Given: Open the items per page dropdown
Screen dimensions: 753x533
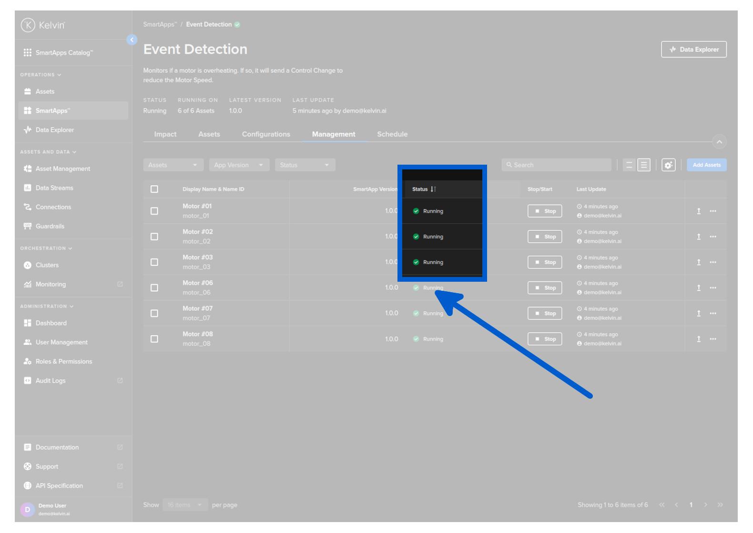Looking at the screenshot, I should click(184, 505).
